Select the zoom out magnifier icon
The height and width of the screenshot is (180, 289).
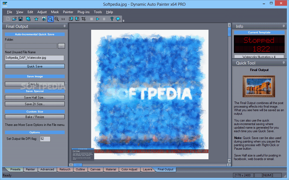click(x=50, y=19)
